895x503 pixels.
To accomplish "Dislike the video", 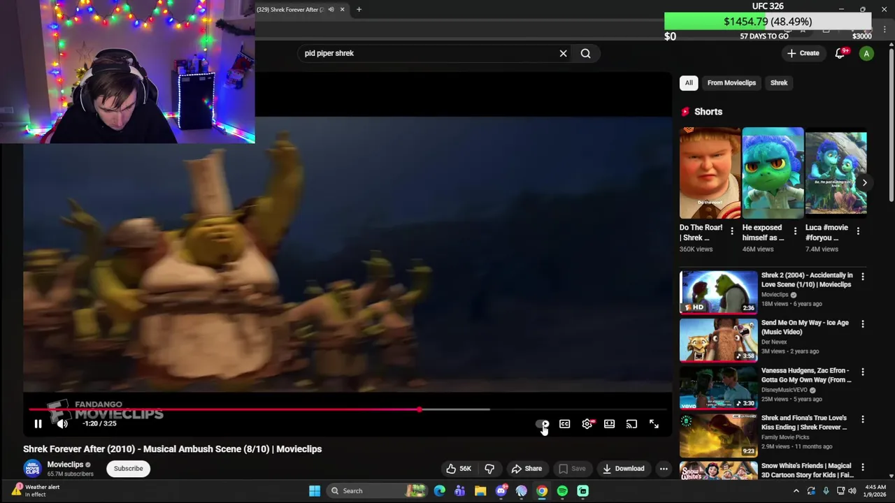I will 489,469.
